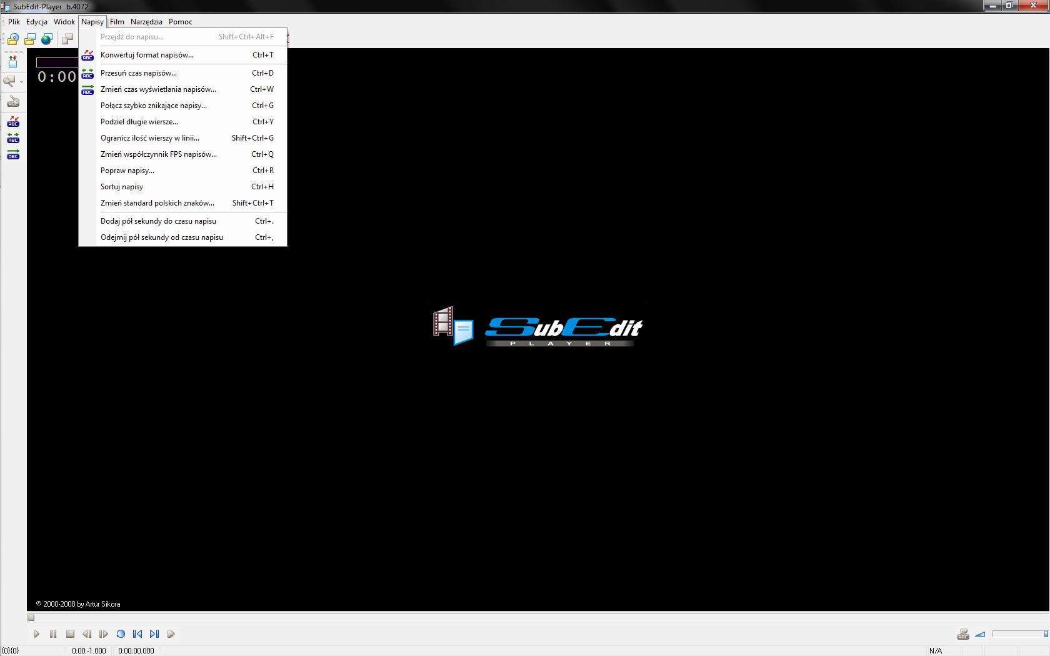Click the last grey play arrow button
1050x656 pixels.
171,634
